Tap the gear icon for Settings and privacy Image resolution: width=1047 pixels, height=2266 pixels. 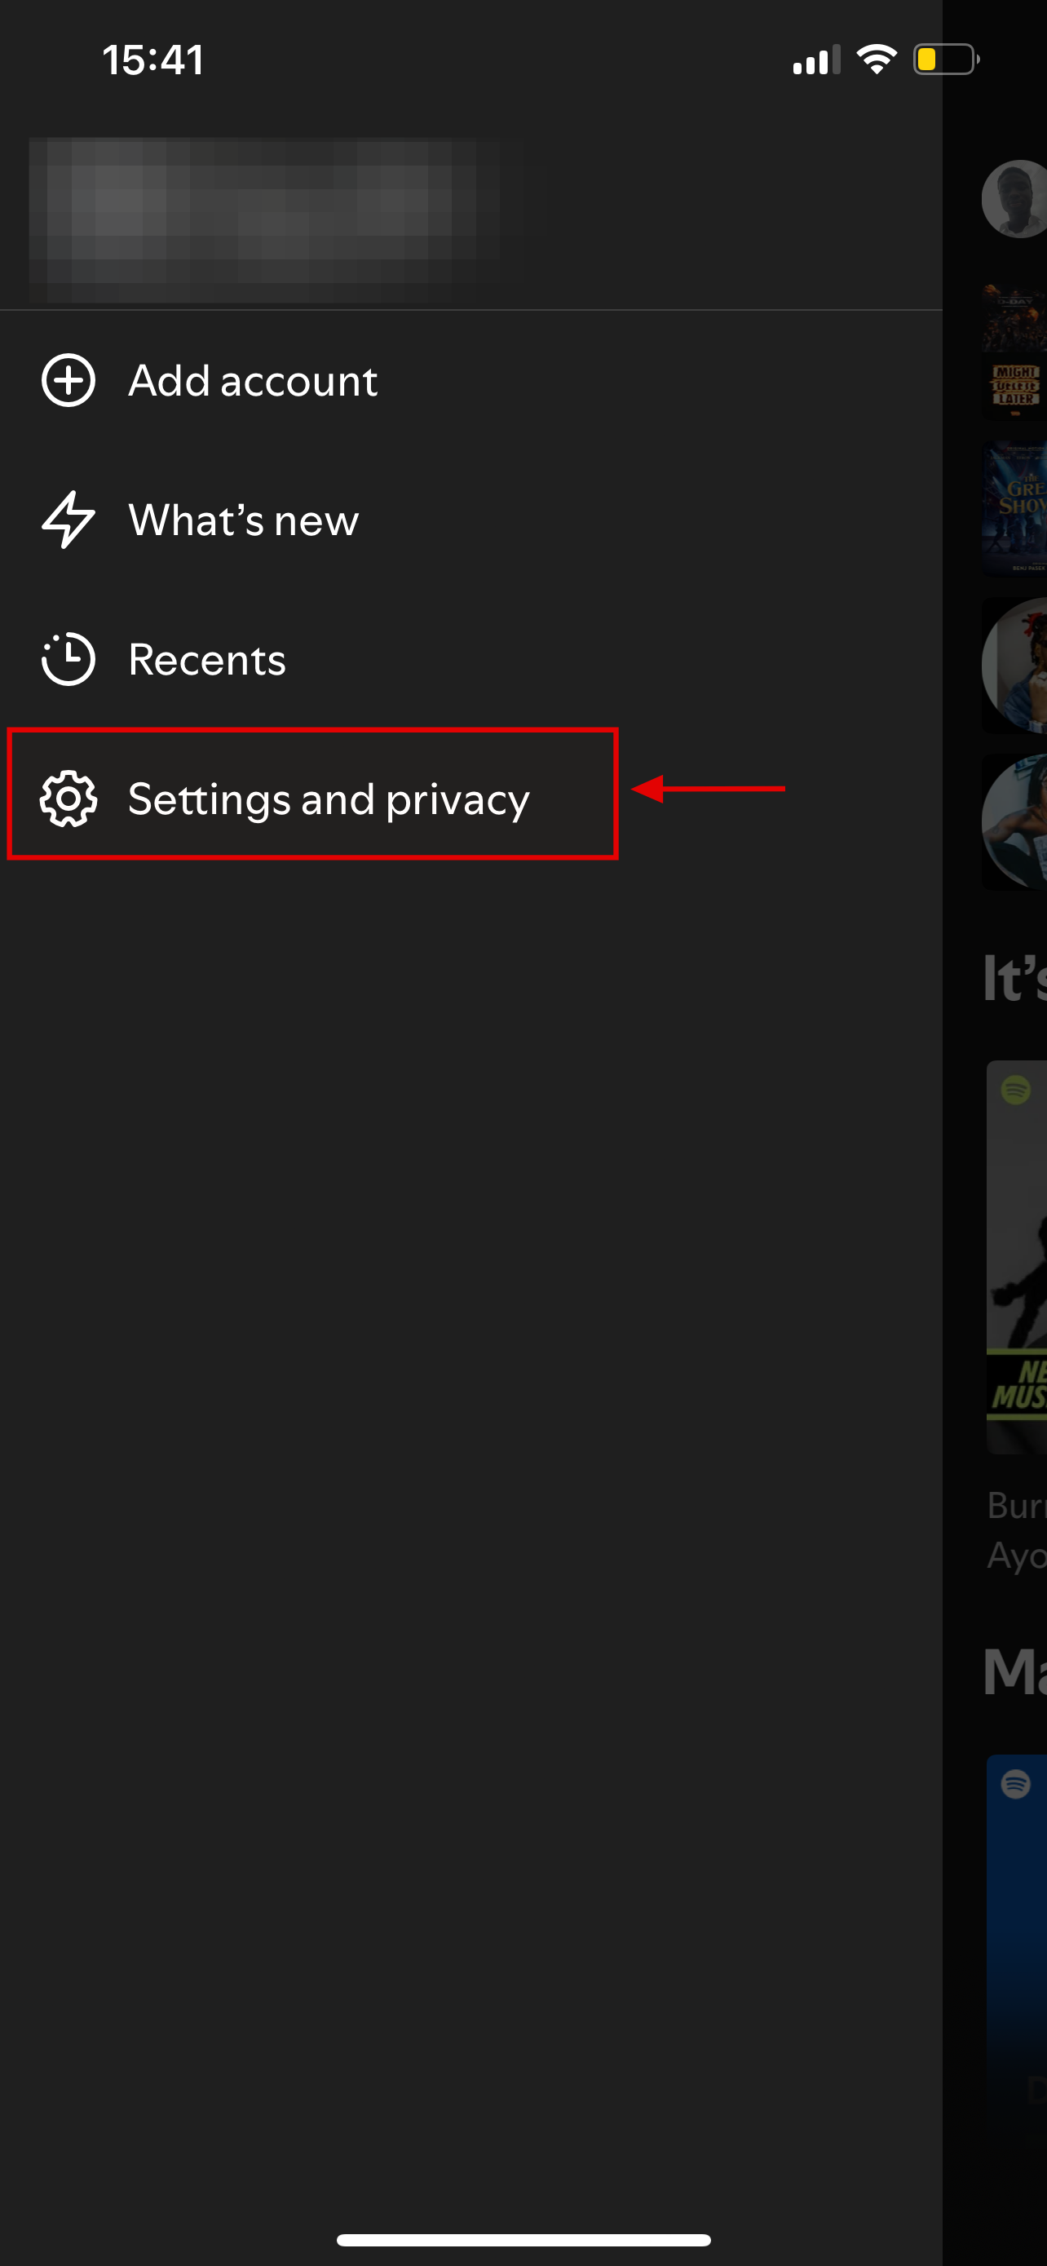[68, 799]
